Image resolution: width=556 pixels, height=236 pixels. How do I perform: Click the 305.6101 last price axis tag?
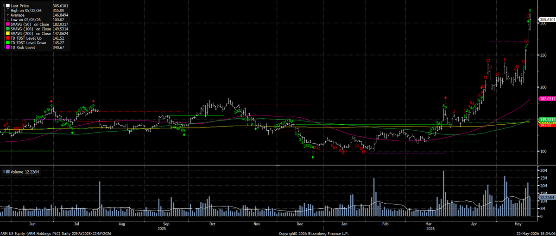547,20
